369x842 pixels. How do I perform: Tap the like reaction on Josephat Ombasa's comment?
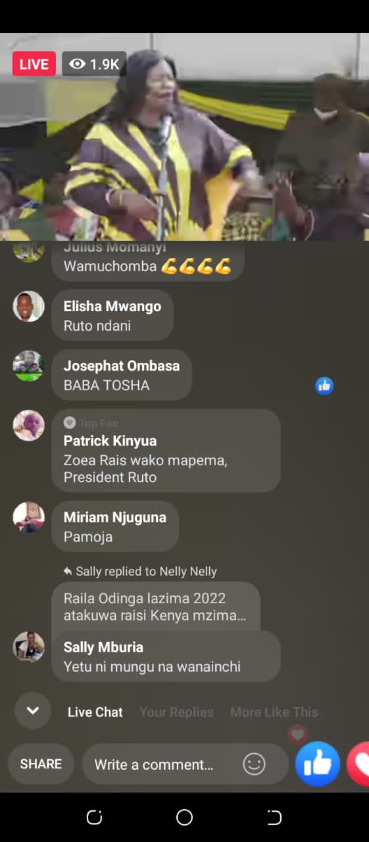324,386
